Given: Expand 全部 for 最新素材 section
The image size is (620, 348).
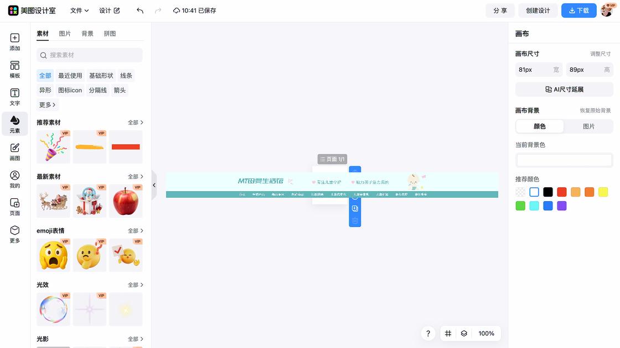Looking at the screenshot, I should pos(135,177).
